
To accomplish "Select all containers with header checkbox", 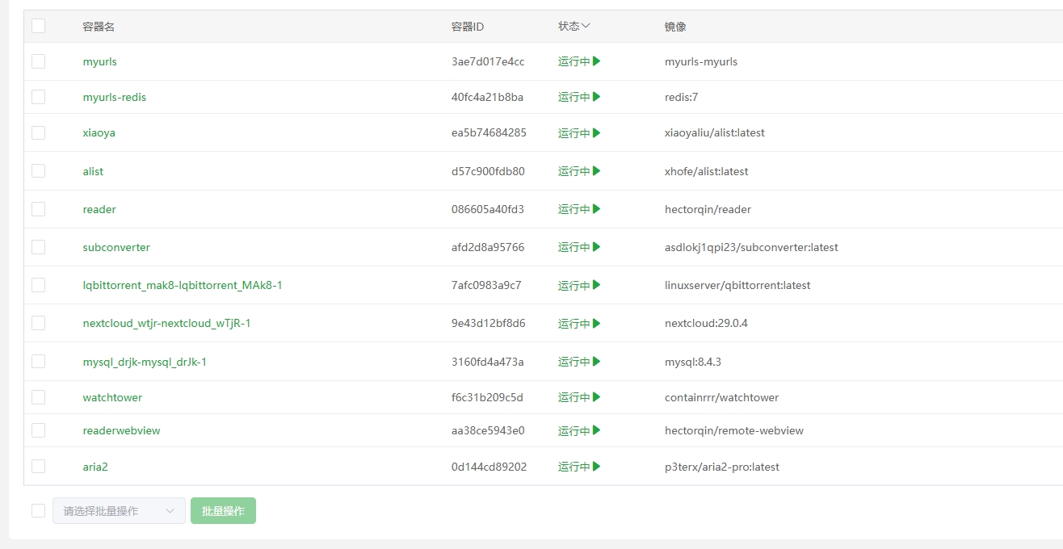I will coord(38,26).
